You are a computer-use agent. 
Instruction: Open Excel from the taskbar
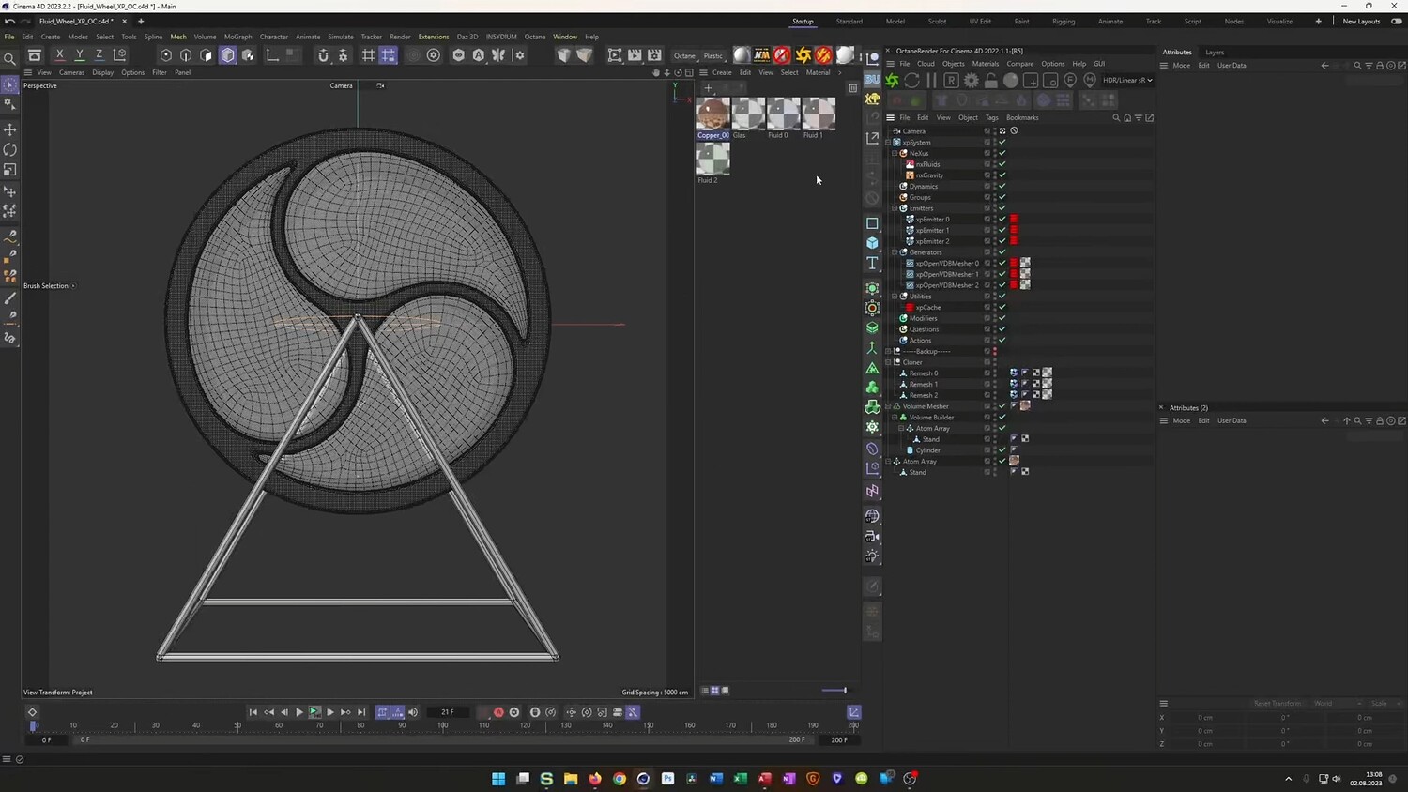741,778
